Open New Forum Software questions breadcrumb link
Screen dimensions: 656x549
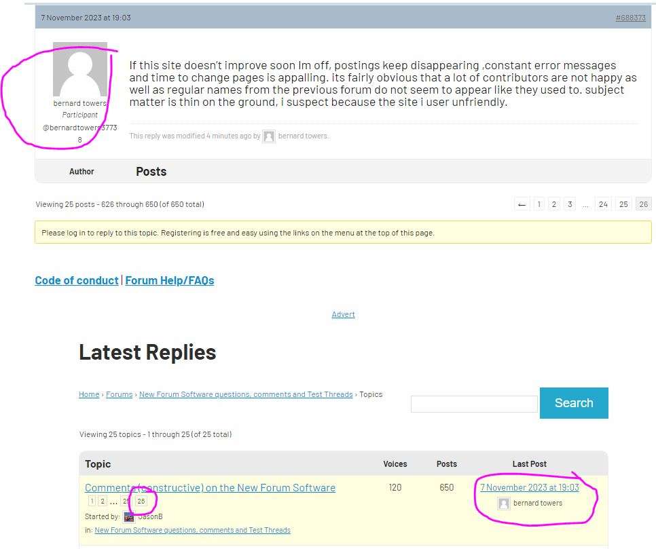pyautogui.click(x=246, y=394)
